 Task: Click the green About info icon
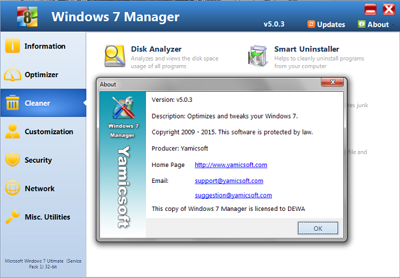[361, 24]
